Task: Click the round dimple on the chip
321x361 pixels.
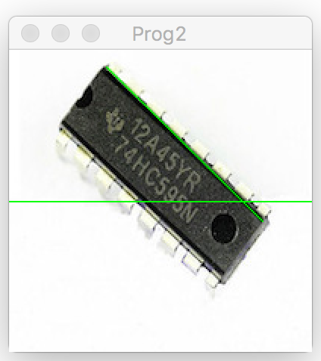Action: click(x=224, y=229)
